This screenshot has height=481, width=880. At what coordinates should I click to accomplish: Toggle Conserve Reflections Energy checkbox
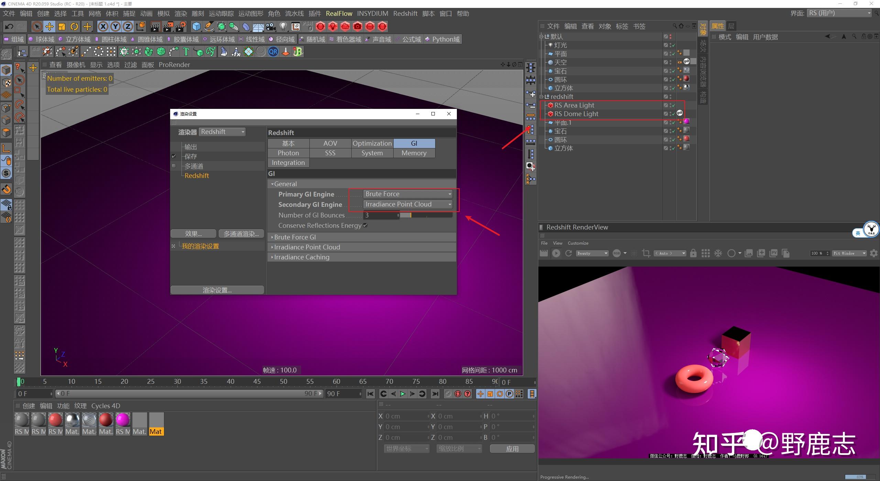[365, 225]
